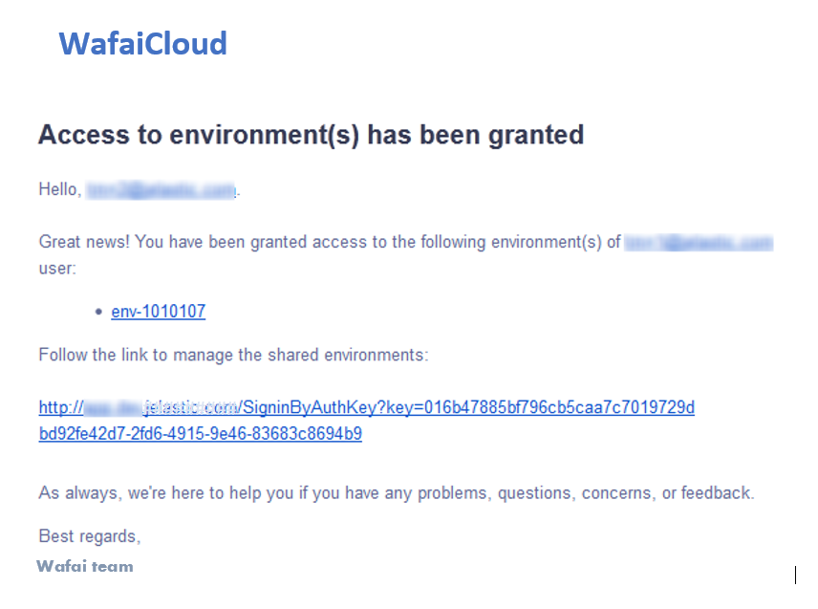
Task: Click the "Hello," greeting word
Action: click(x=60, y=189)
